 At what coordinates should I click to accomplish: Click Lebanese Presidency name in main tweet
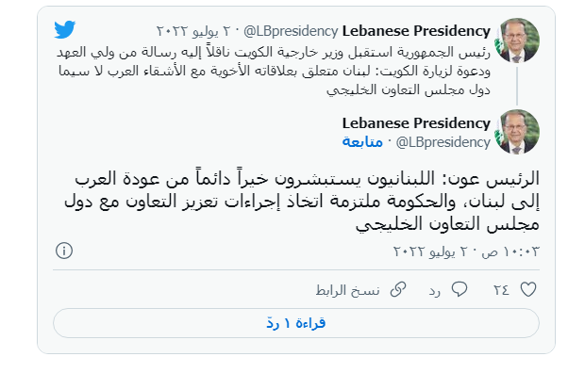pyautogui.click(x=416, y=123)
